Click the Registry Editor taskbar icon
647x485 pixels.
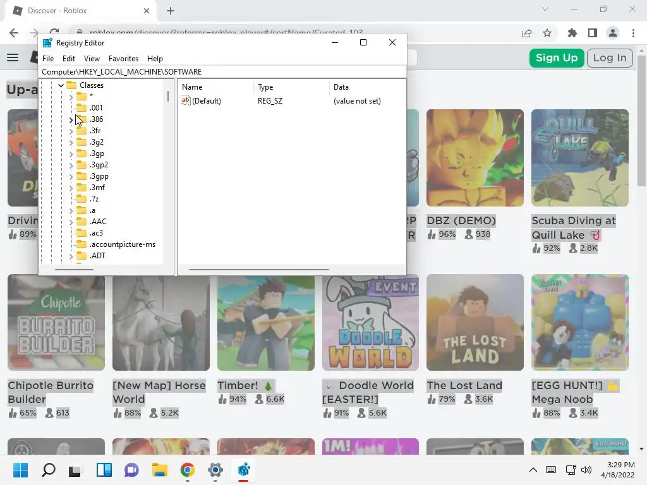point(243,470)
